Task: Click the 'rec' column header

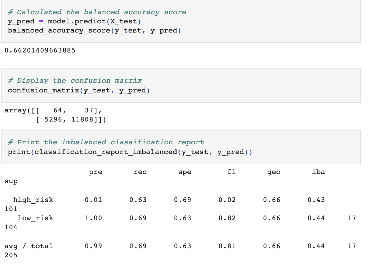Action: tap(140, 172)
